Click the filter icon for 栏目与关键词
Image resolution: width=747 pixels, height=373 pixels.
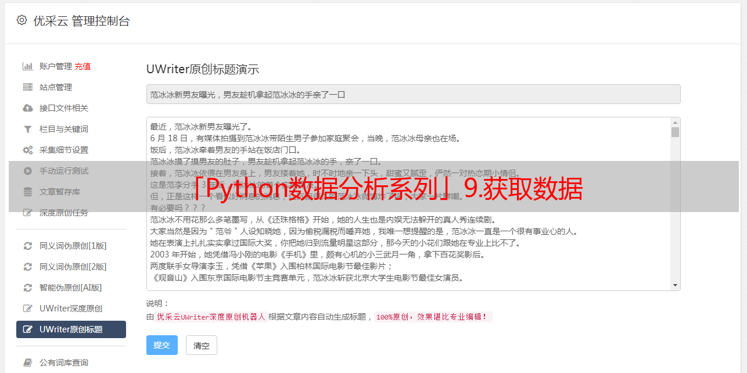[x=27, y=129]
